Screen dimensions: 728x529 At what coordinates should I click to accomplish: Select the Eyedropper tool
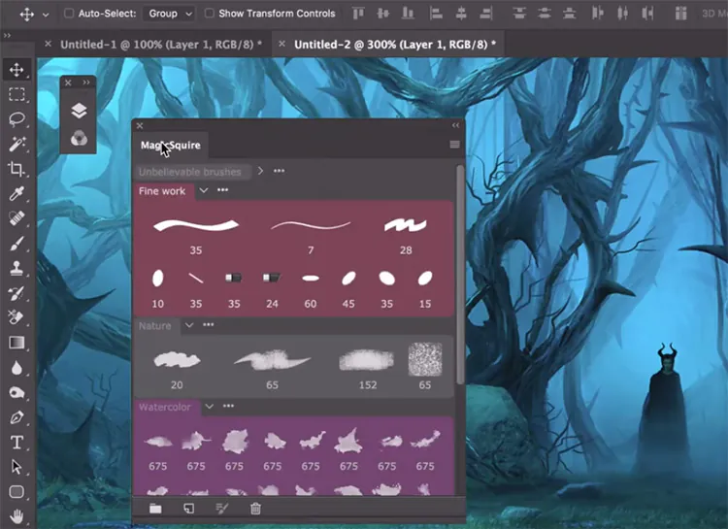point(17,193)
